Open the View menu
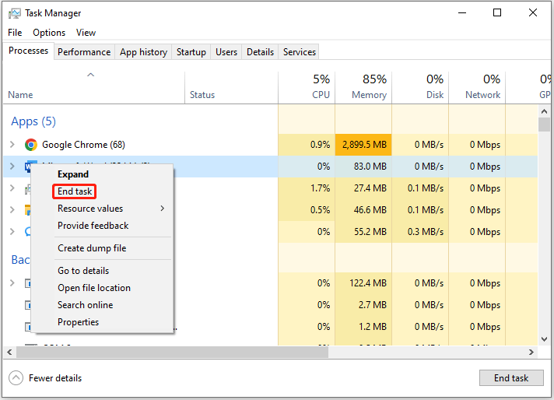The width and height of the screenshot is (554, 400). click(86, 33)
